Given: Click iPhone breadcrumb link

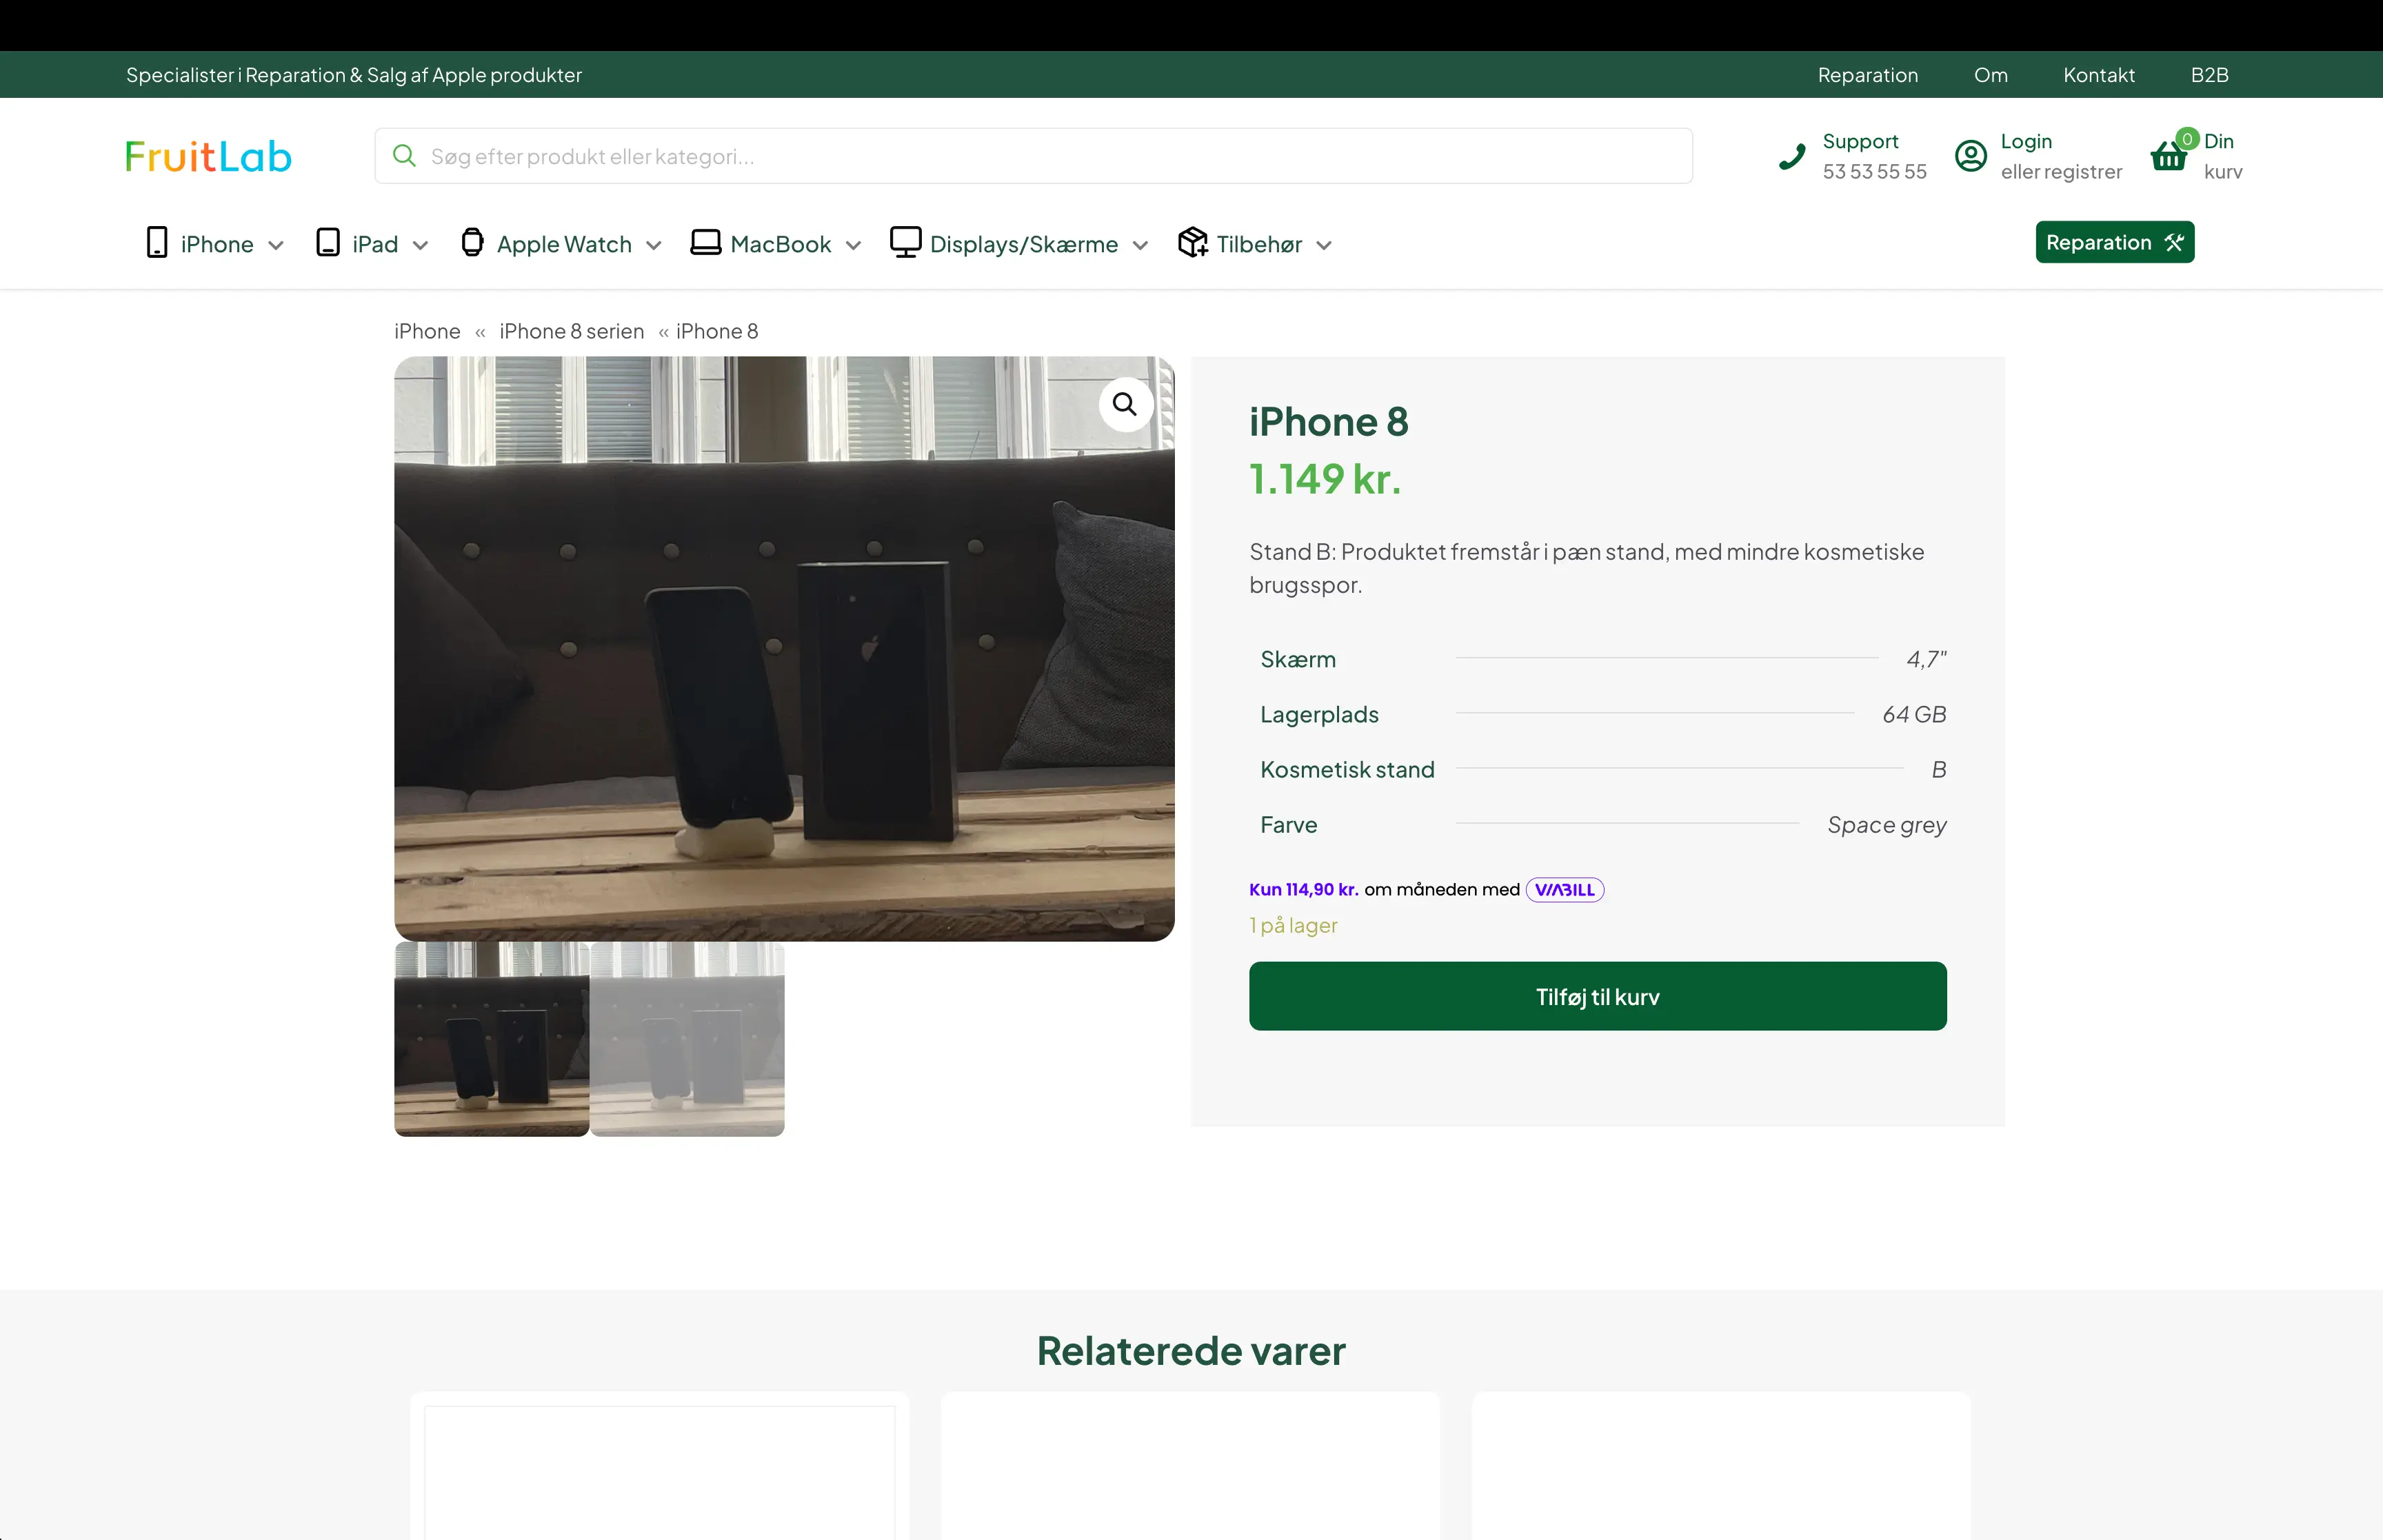Looking at the screenshot, I should click(x=427, y=331).
